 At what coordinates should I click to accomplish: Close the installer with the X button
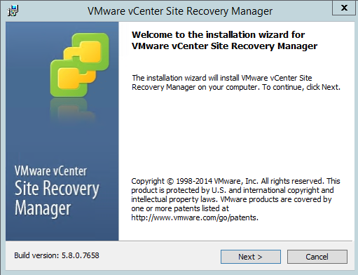(x=344, y=8)
